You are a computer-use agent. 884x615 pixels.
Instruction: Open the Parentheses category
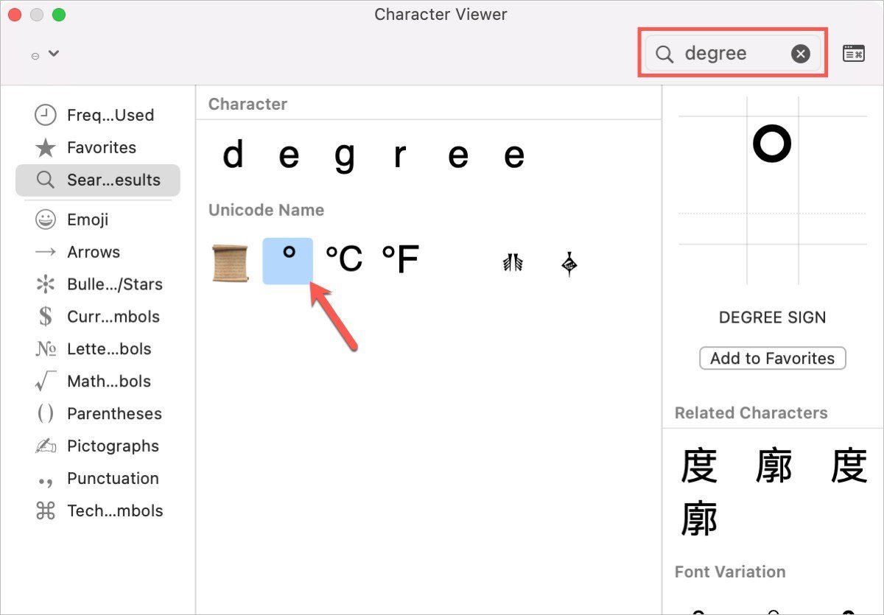[97, 414]
